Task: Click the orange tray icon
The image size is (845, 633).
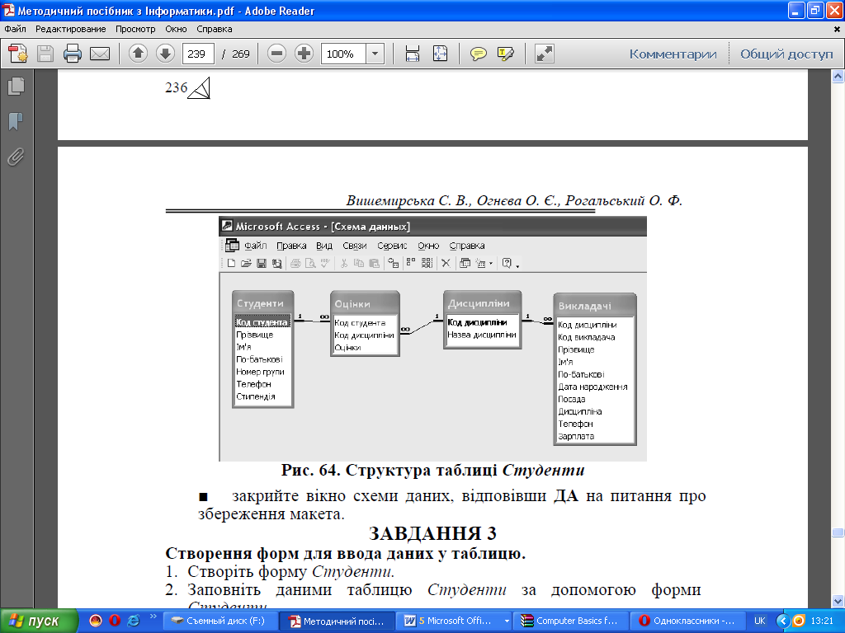Action: (x=799, y=621)
